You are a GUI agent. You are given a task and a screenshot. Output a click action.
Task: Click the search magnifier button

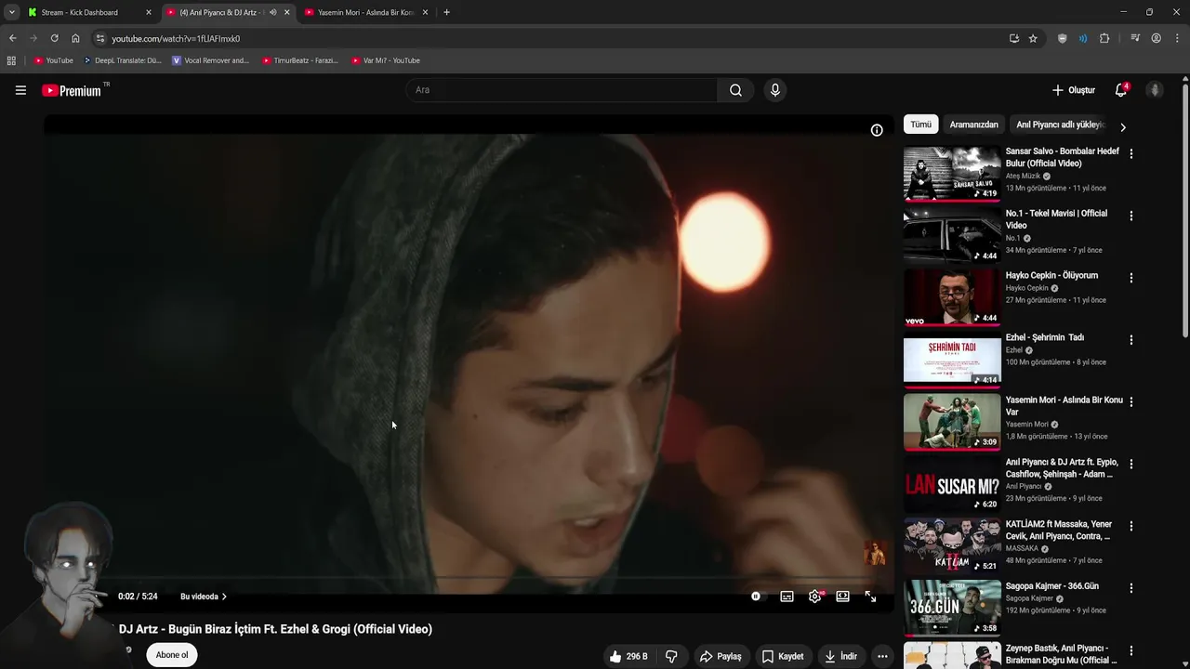coord(735,90)
